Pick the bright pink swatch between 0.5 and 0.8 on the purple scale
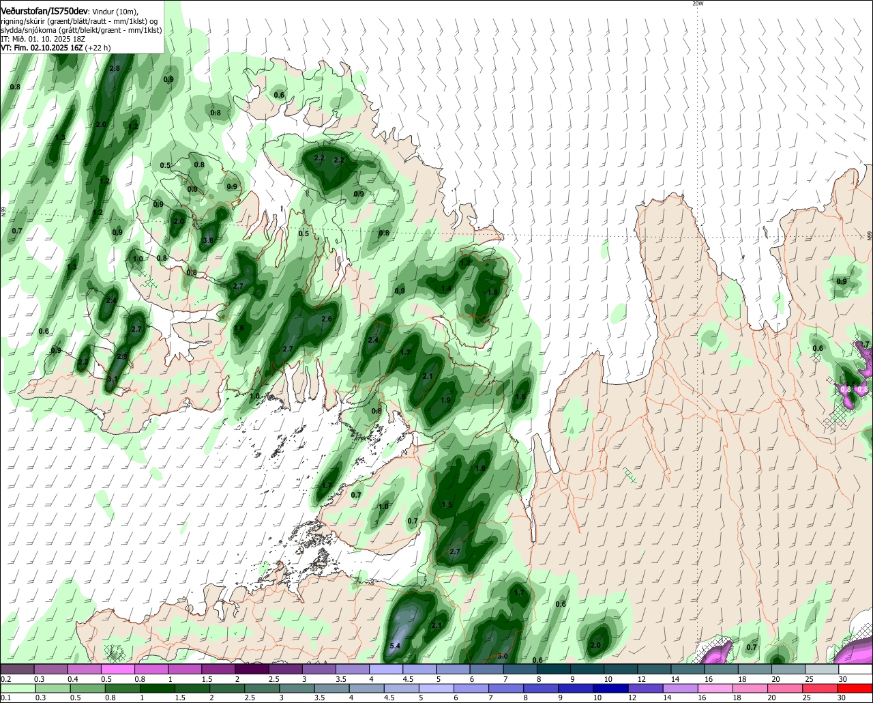The width and height of the screenshot is (873, 703). [x=118, y=670]
